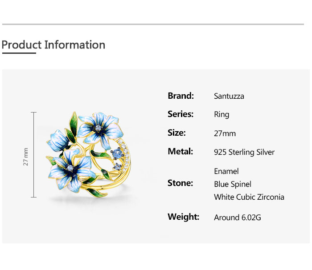Viewport: 312px width, 270px height.
Task: Click the Blue Spinel stone entry
Action: point(233,184)
